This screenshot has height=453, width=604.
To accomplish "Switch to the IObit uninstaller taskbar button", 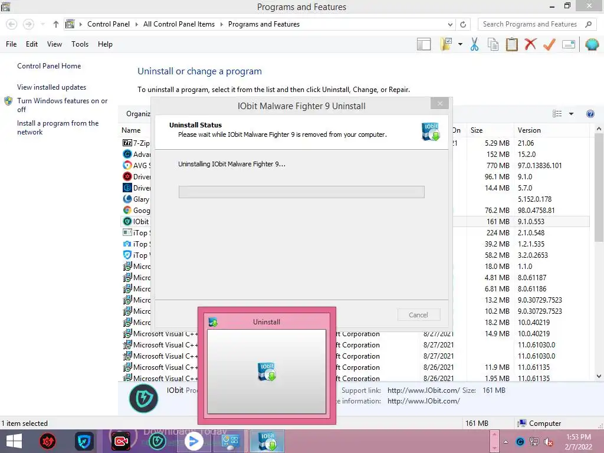I will pyautogui.click(x=267, y=441).
